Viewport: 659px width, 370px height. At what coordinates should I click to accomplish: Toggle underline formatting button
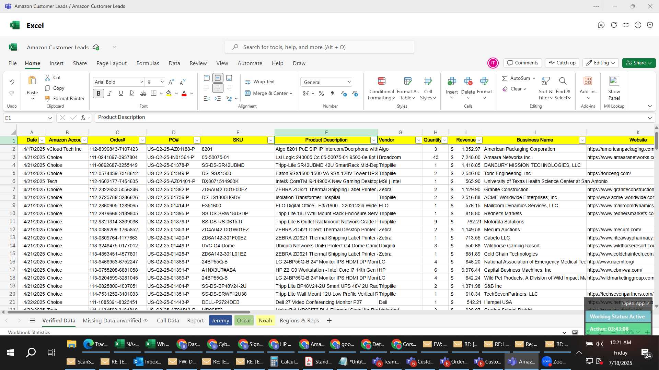coord(121,93)
